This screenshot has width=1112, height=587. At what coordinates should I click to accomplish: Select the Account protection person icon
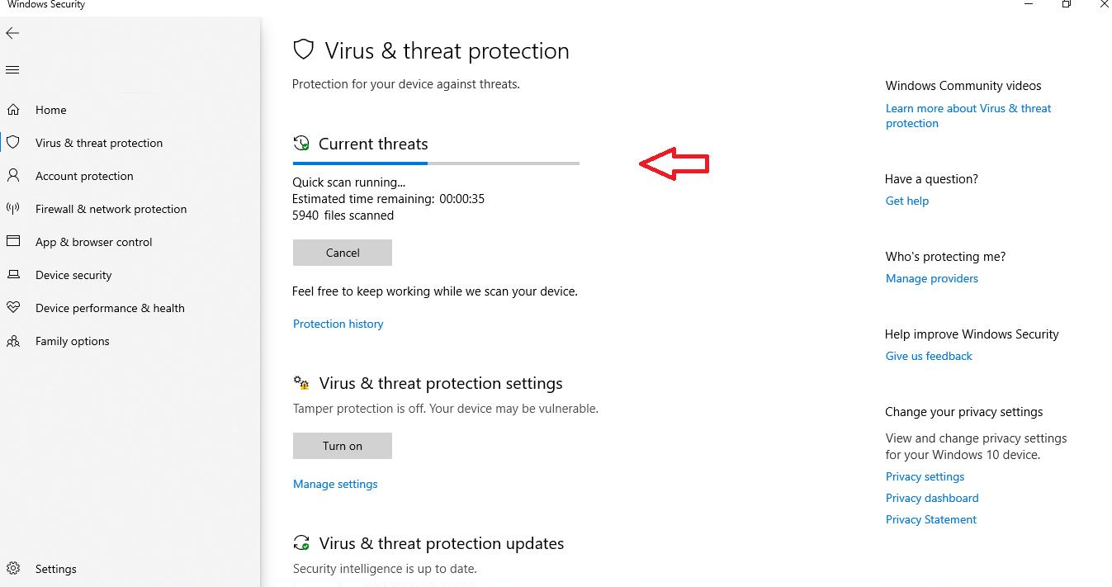point(13,175)
